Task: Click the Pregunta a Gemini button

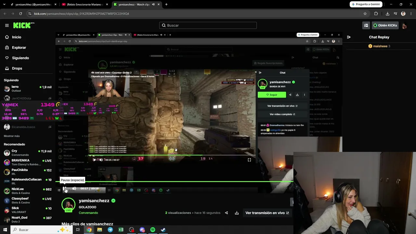Action: point(365,4)
